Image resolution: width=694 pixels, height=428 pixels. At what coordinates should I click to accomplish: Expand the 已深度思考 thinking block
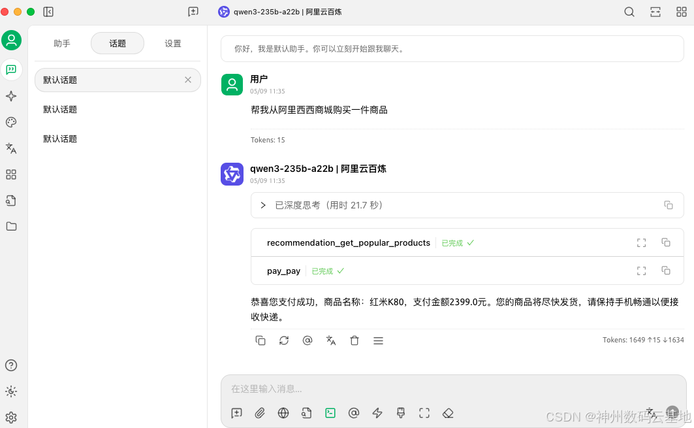pos(263,205)
